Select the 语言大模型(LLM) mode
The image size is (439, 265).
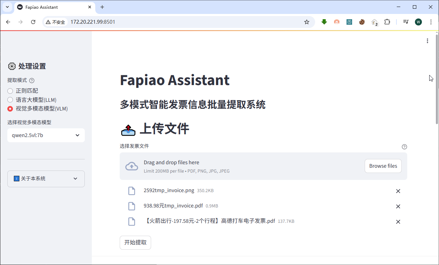coord(10,100)
